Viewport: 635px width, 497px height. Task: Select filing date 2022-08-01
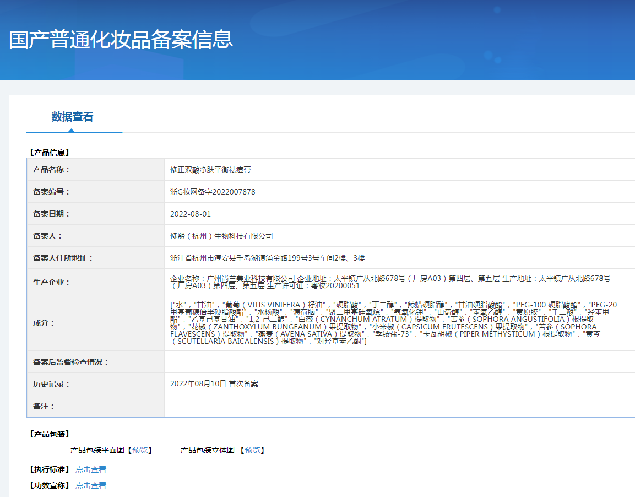point(191,214)
